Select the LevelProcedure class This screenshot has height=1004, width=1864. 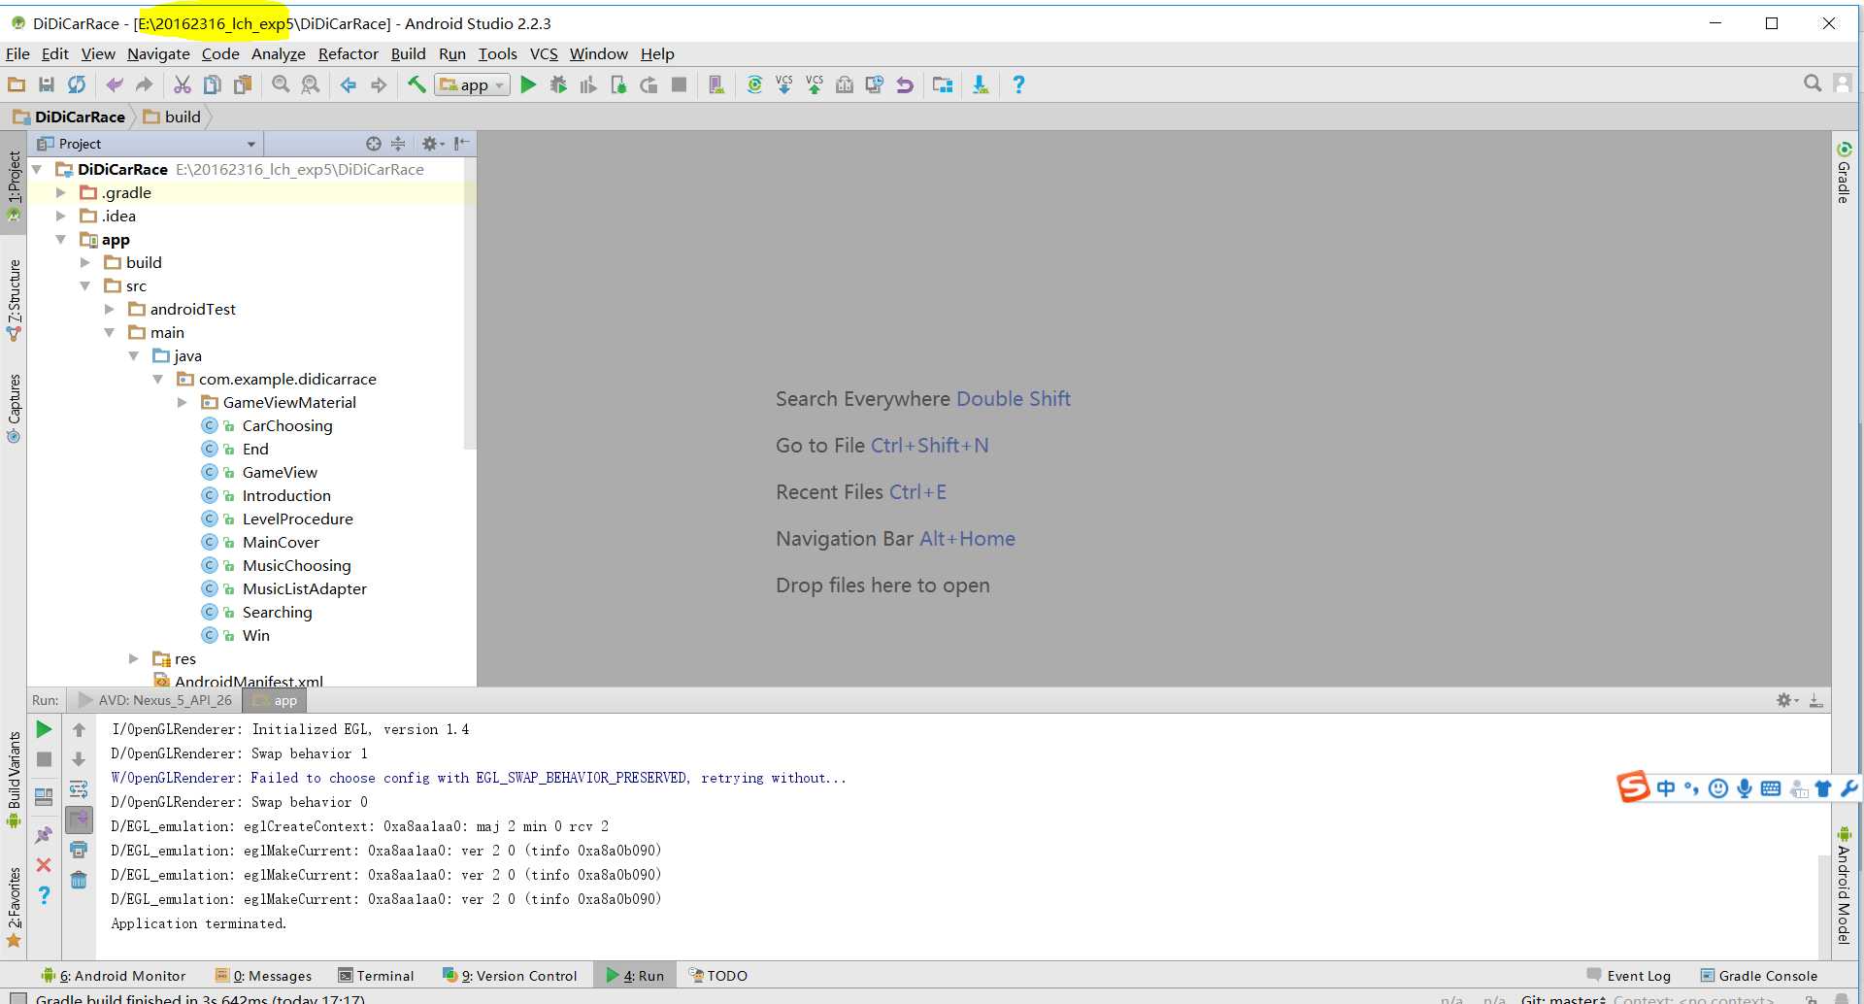[x=297, y=519]
